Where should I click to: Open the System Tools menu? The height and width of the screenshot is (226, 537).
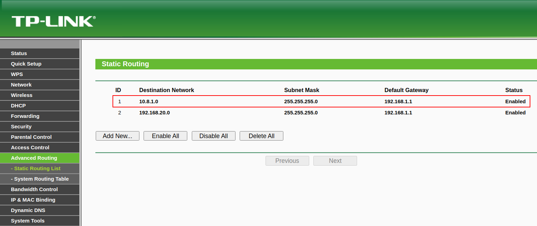(x=40, y=221)
